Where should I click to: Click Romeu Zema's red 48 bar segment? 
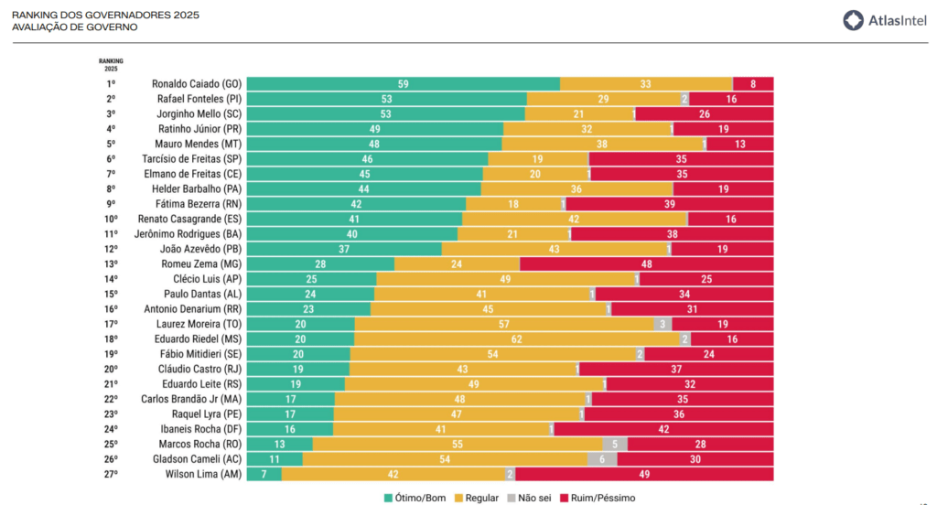click(x=646, y=263)
